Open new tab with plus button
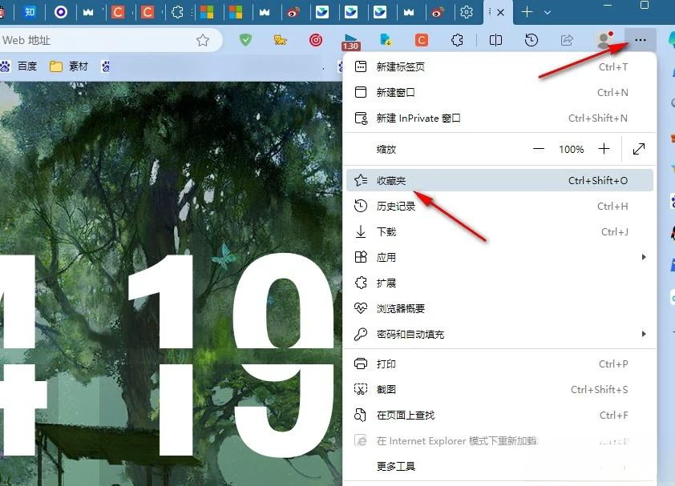Viewport: 675px width, 486px height. (x=527, y=12)
